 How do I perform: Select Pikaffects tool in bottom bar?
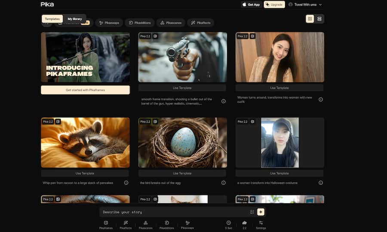[126, 225]
